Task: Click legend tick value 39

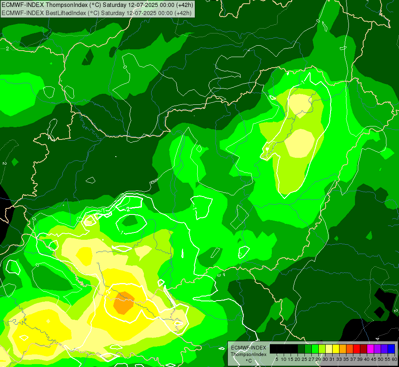Action: click(360, 359)
